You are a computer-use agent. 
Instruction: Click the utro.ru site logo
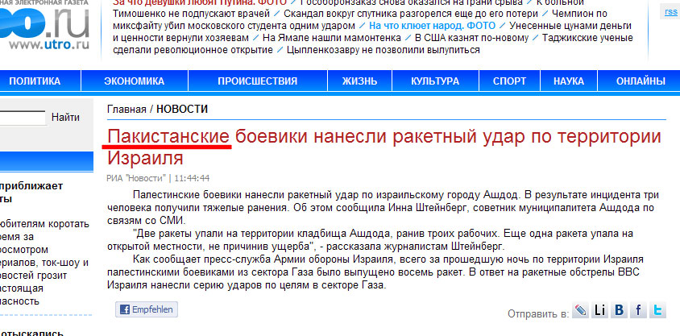(44, 26)
